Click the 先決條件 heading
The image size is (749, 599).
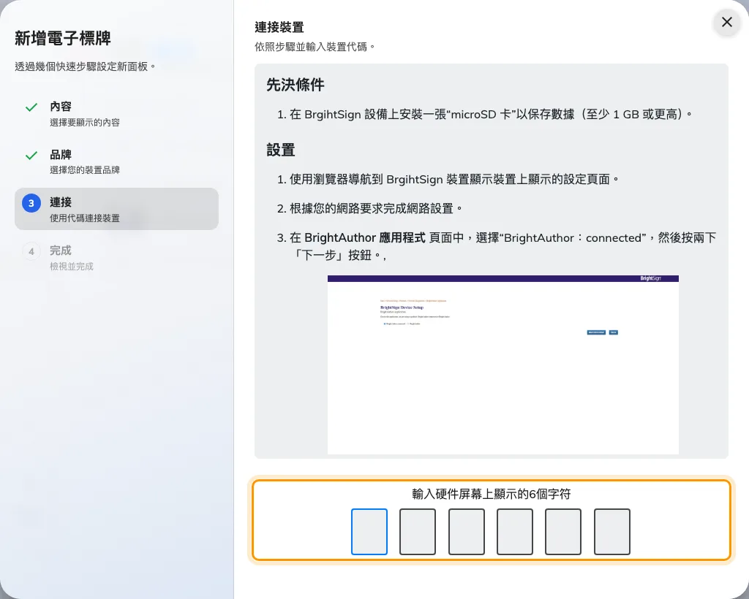pyautogui.click(x=296, y=85)
